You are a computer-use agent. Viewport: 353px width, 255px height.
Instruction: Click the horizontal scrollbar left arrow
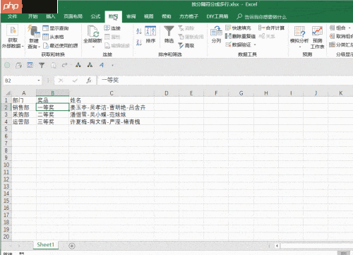coord(277,246)
